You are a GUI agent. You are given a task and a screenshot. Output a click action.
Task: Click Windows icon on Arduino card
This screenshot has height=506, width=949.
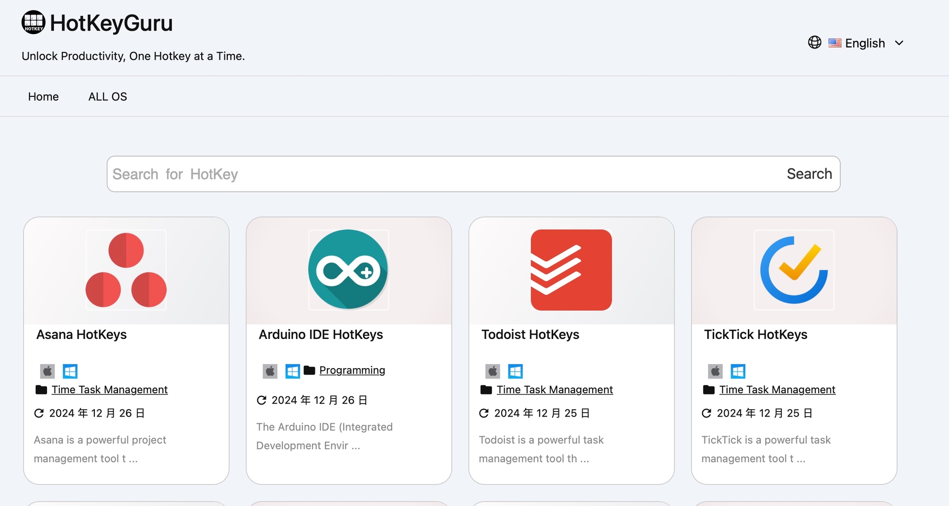tap(293, 371)
